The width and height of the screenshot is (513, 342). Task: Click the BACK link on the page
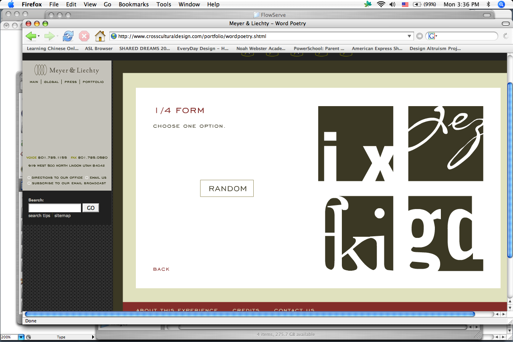tap(161, 269)
